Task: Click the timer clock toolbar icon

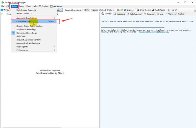Action: pos(122,10)
